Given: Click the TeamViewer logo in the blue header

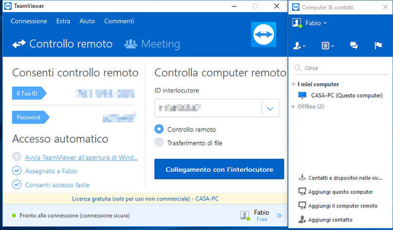Looking at the screenshot, I should (264, 34).
